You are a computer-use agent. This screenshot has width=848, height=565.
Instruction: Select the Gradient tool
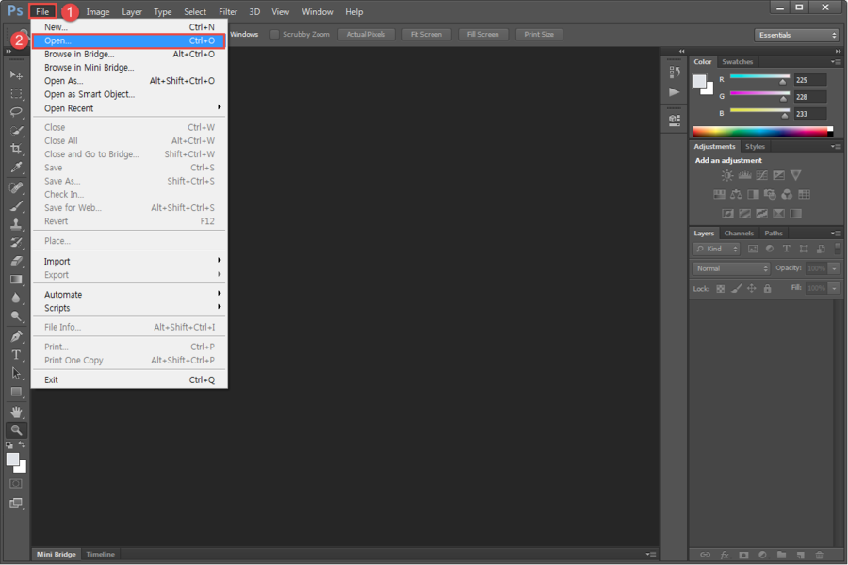tap(16, 280)
